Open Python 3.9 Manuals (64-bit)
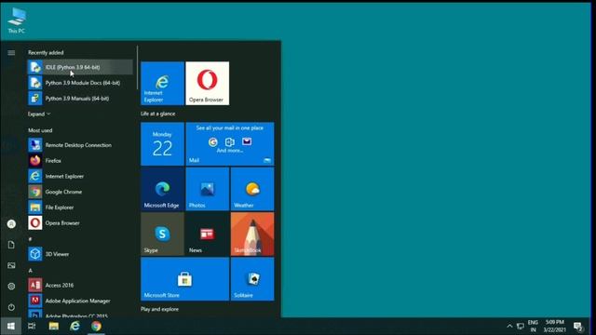The image size is (596, 335). click(80, 99)
